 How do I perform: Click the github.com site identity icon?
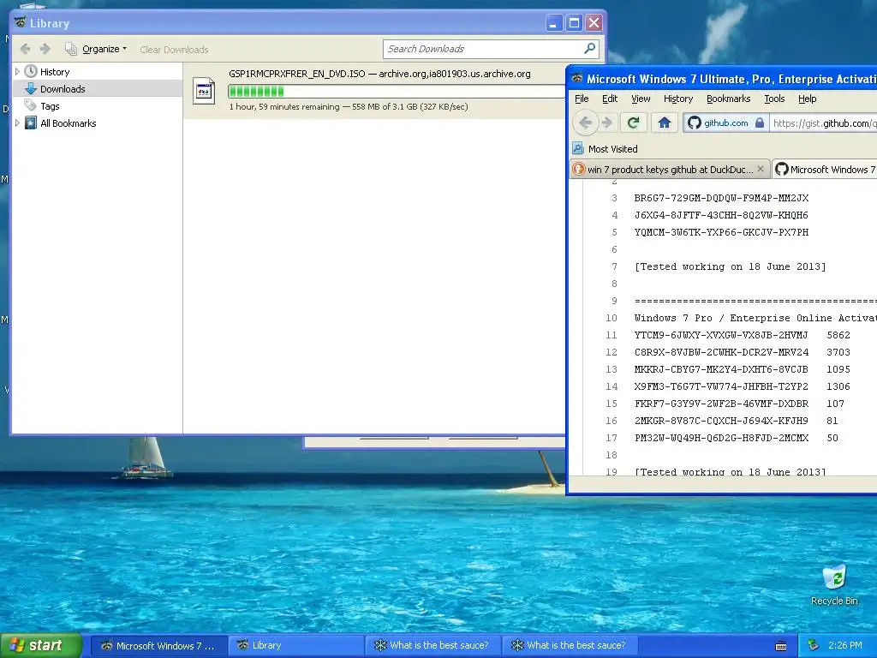pos(695,123)
